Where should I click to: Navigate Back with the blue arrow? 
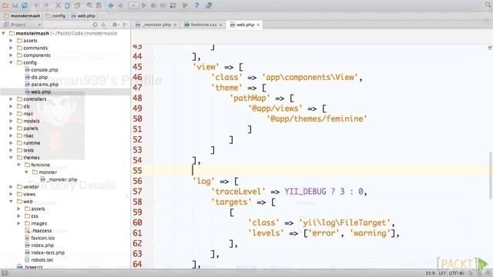(111, 5)
